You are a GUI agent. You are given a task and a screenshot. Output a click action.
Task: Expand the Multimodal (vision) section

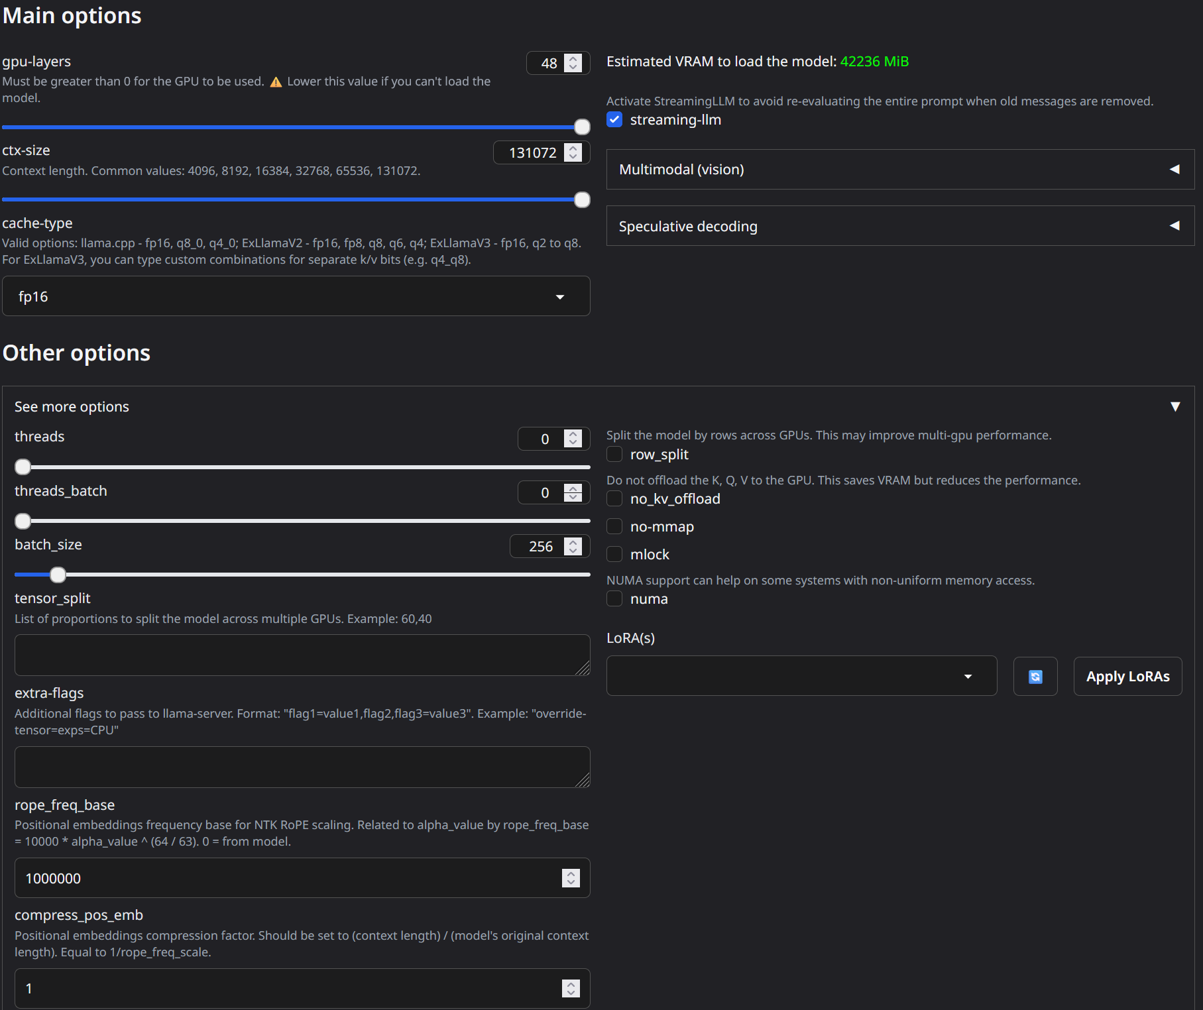(900, 170)
